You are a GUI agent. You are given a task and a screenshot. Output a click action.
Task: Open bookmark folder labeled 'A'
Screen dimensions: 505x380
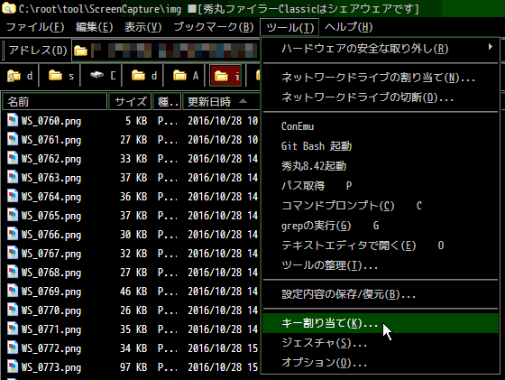click(x=186, y=76)
